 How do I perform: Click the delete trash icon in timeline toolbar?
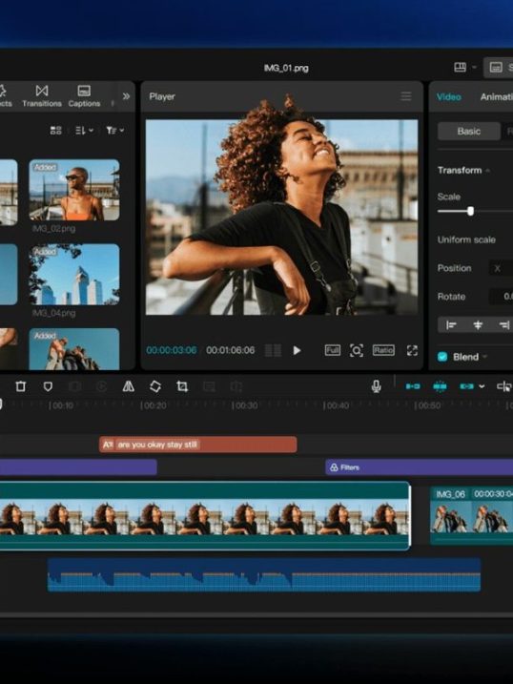[x=20, y=386]
